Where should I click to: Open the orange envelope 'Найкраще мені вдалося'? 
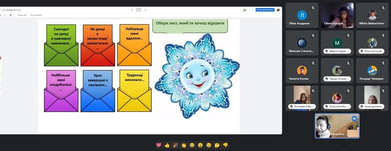(x=134, y=45)
